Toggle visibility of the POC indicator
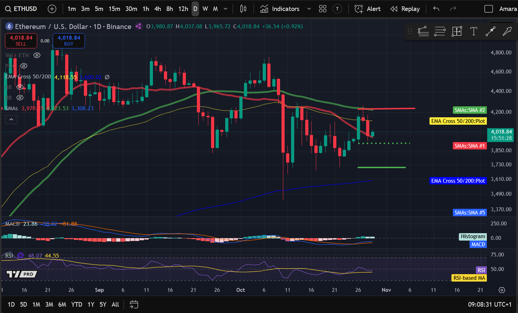Screen dimensions: 518x313 [23, 66]
